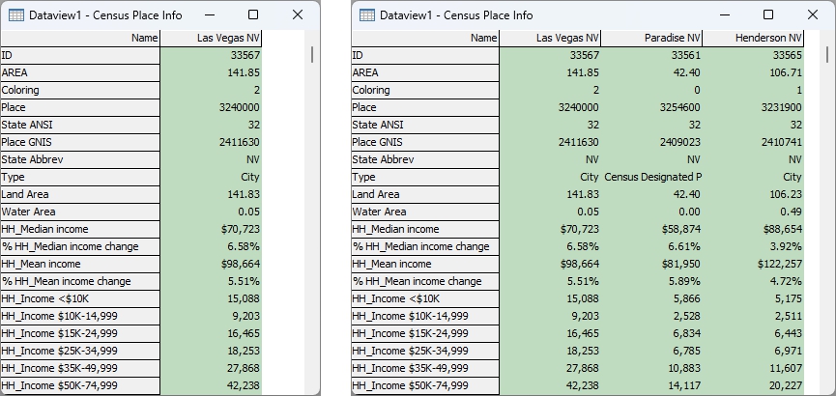Viewport: 836px width, 396px height.
Task: Click the dataview icon in the single-column window's title bar
Action: (16, 14)
